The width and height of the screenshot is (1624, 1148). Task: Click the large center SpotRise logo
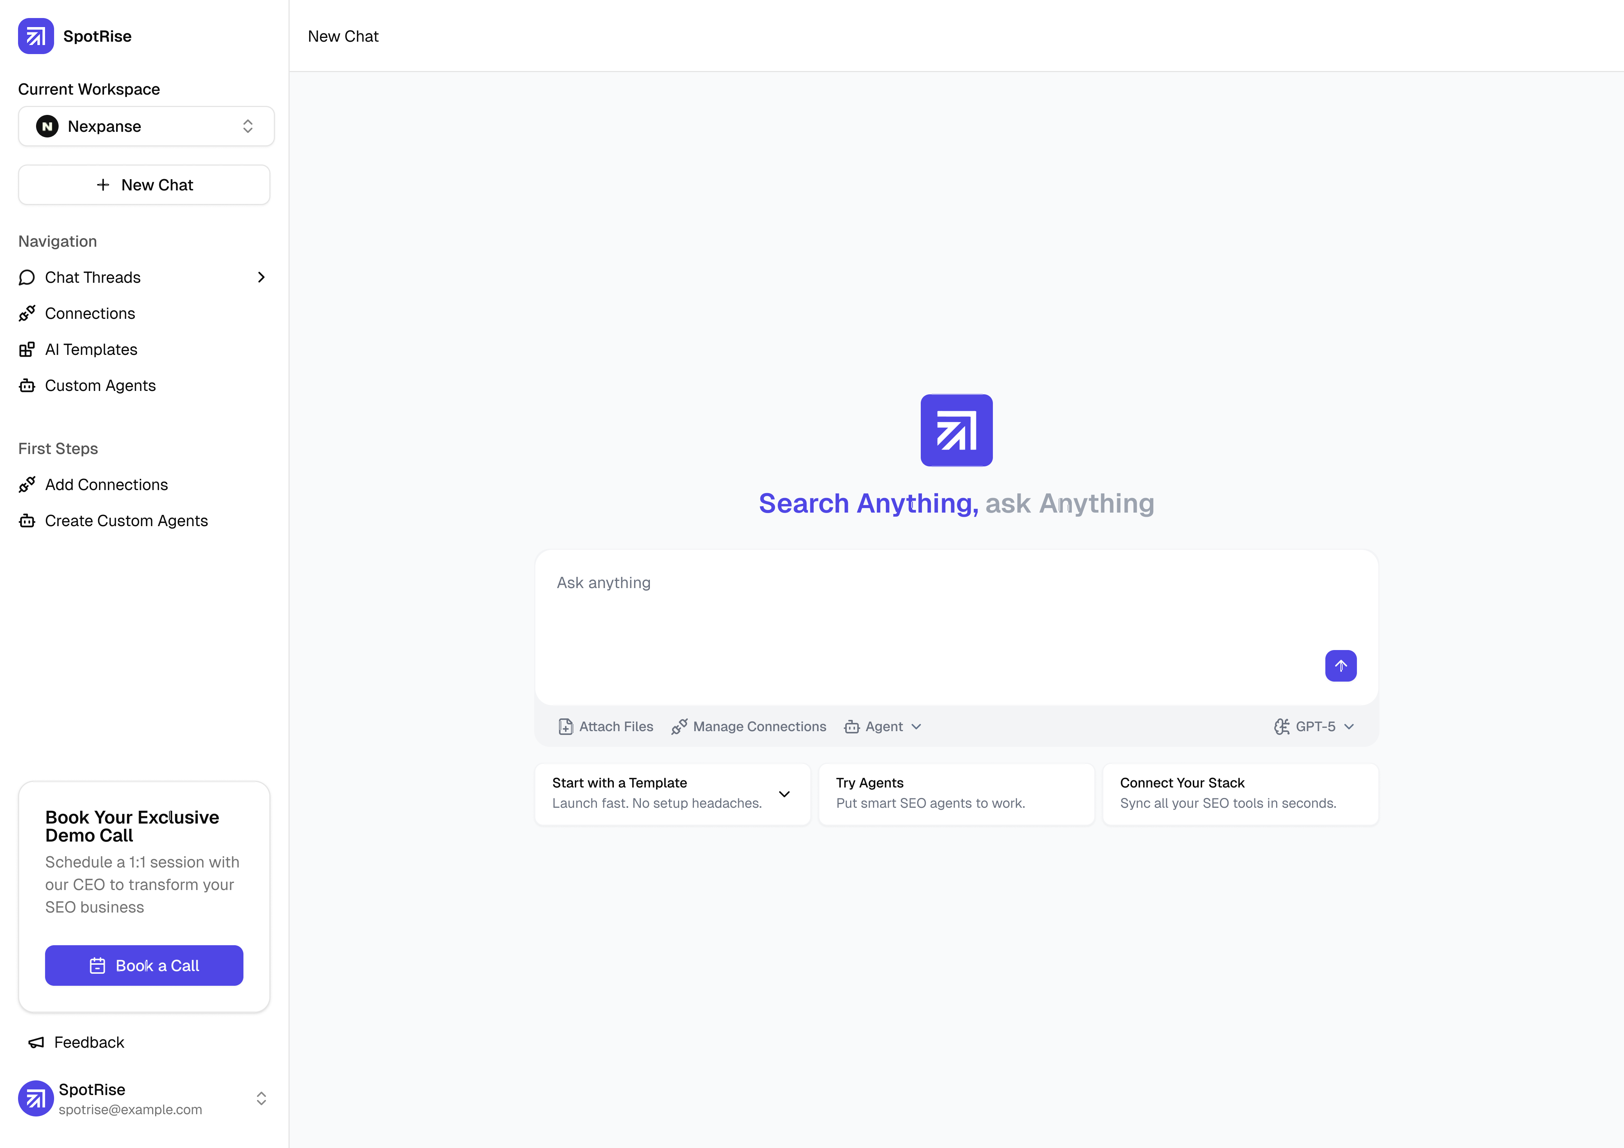coord(956,430)
